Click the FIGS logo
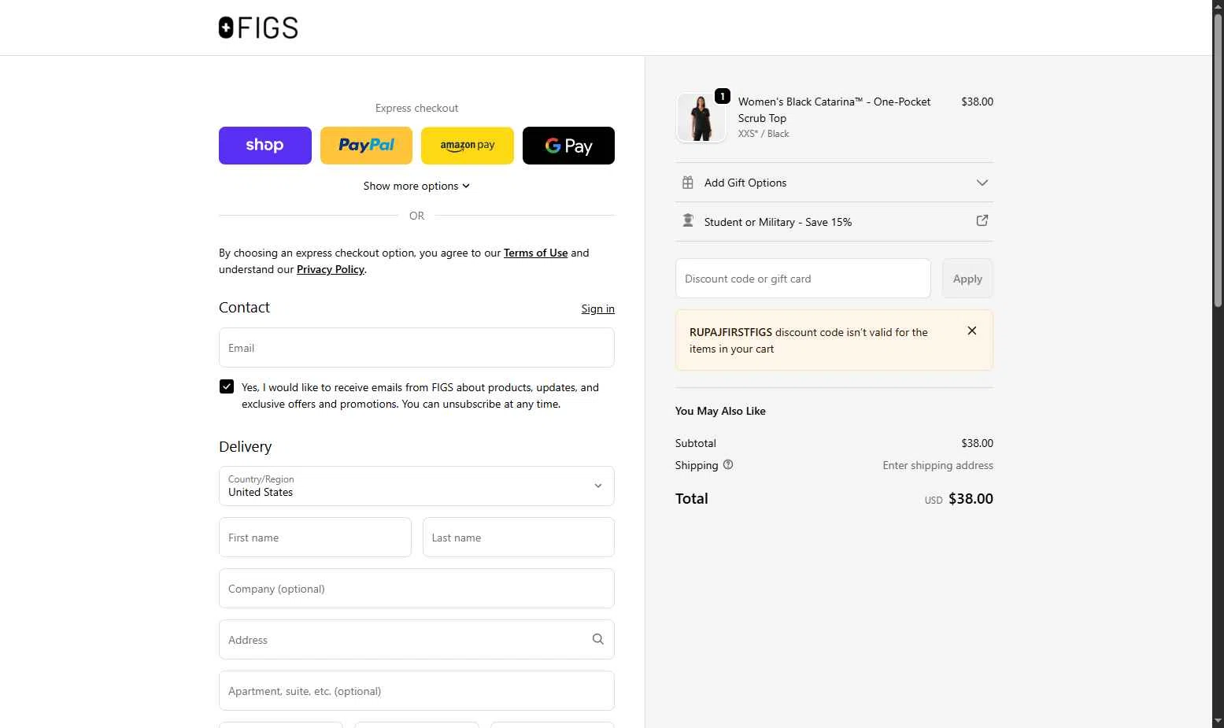 click(258, 28)
